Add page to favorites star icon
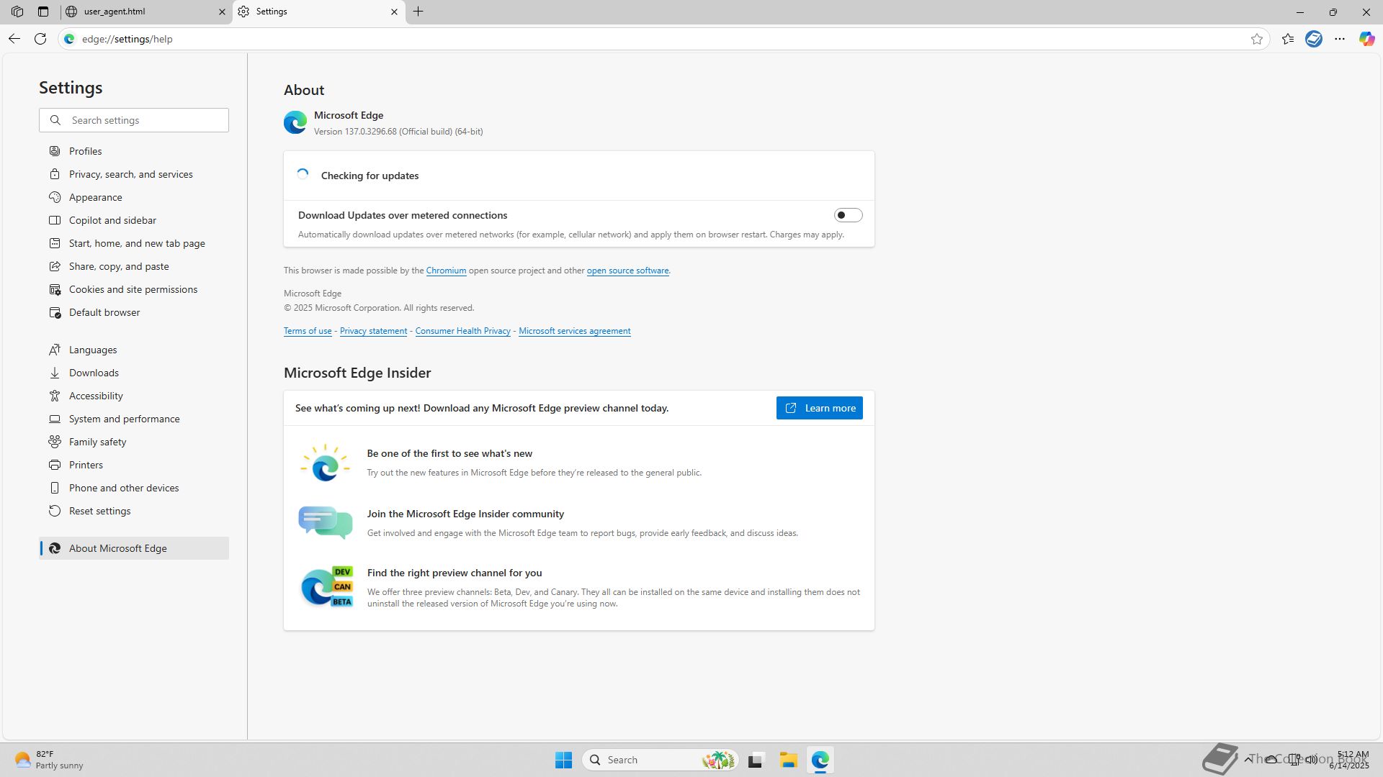The width and height of the screenshot is (1383, 777). (1257, 39)
